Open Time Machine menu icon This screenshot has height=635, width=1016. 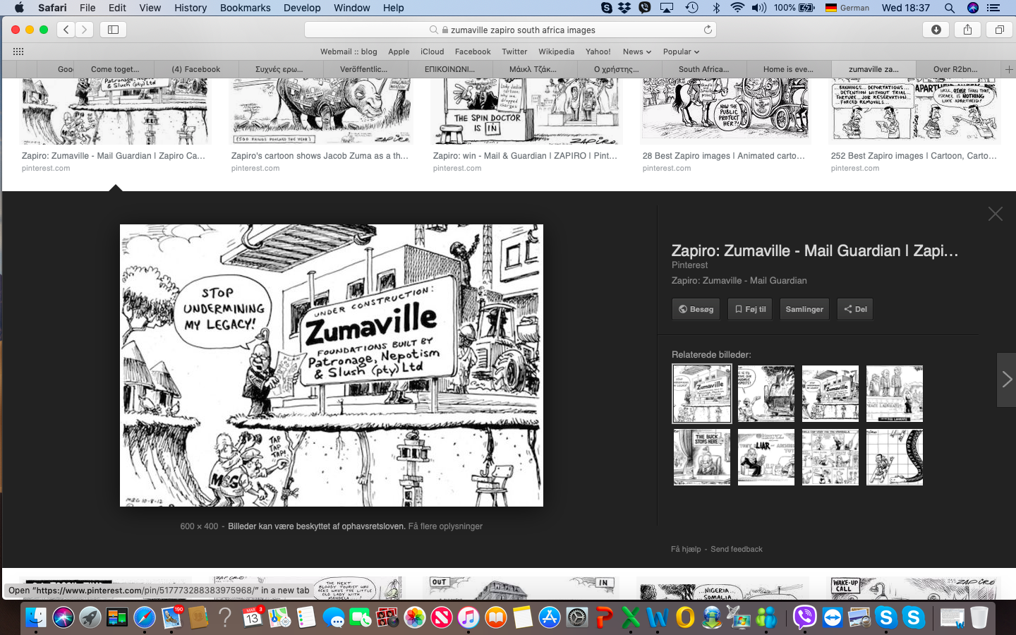point(691,8)
